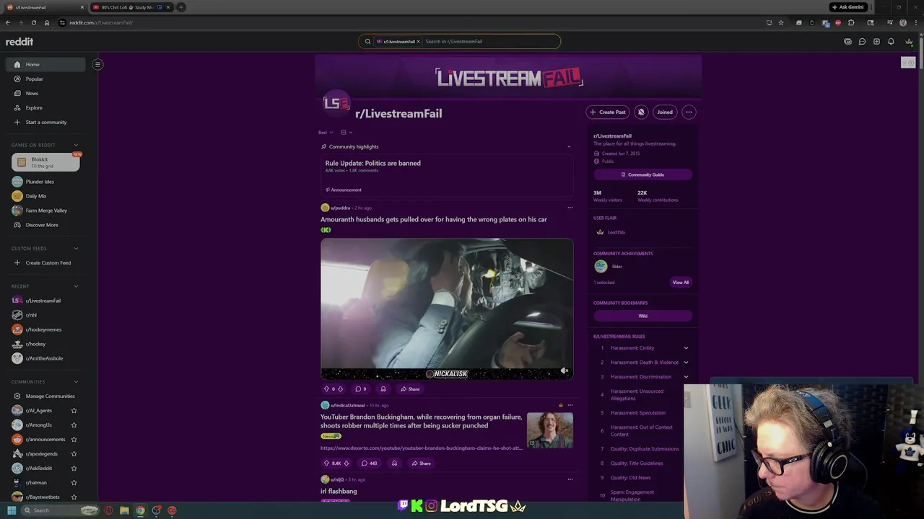Toggle the Joined membership button
Viewport: 924px width, 519px height.
coord(665,112)
